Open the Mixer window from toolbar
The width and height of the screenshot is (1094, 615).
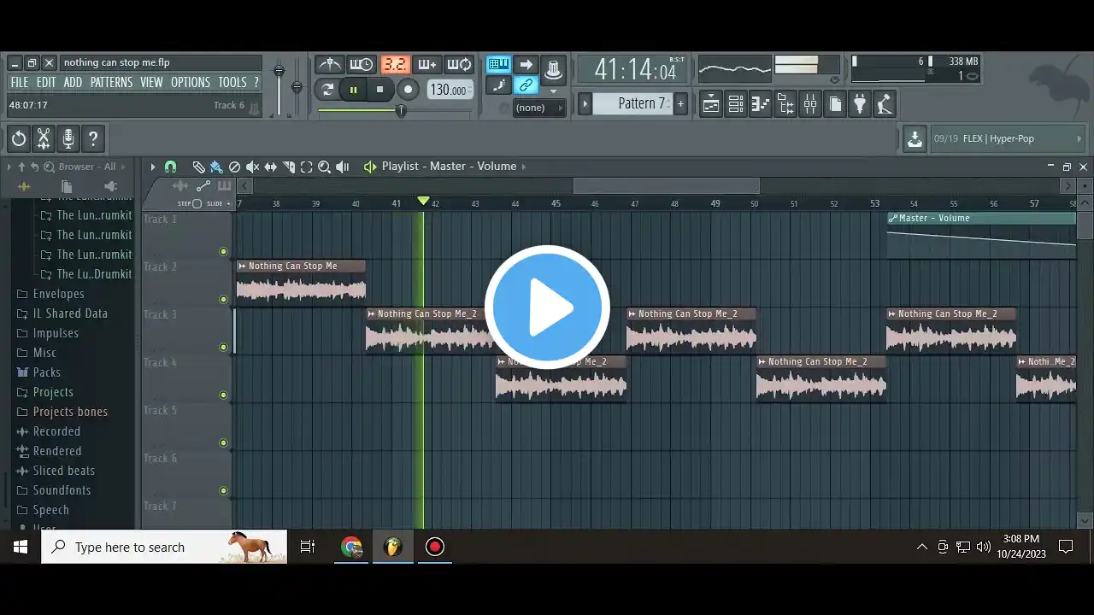pos(809,104)
